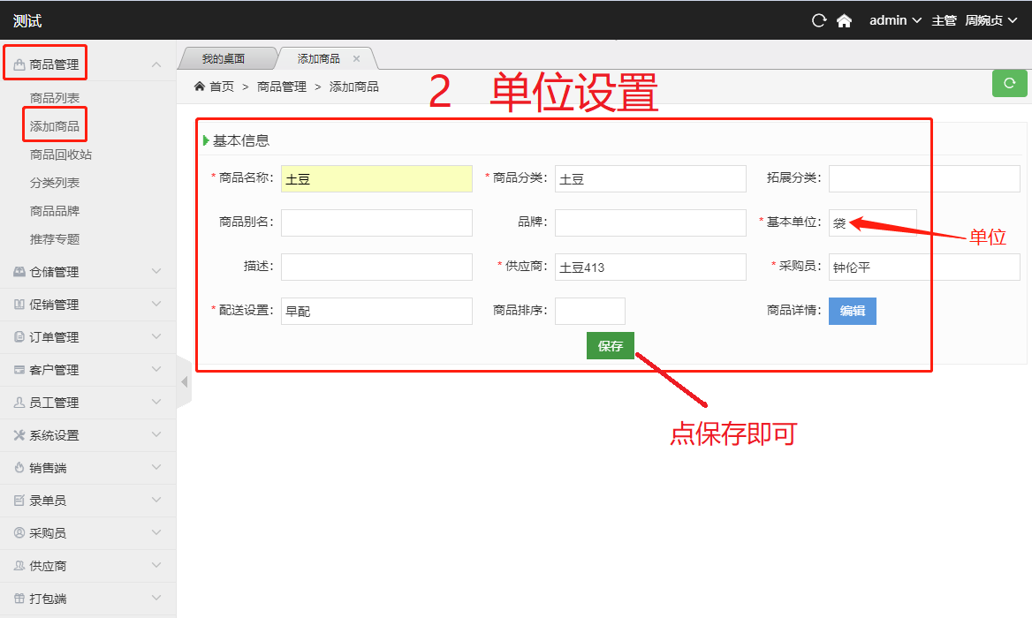The height and width of the screenshot is (618, 1032).
Task: Click the 商品别名 input field
Action: pos(376,222)
